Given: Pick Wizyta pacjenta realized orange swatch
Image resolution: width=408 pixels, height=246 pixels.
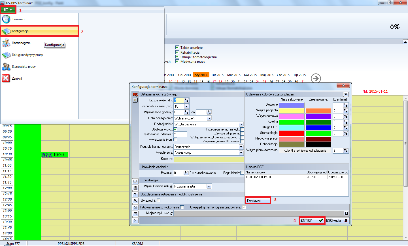Looking at the screenshot, I should pyautogui.click(x=318, y=111).
